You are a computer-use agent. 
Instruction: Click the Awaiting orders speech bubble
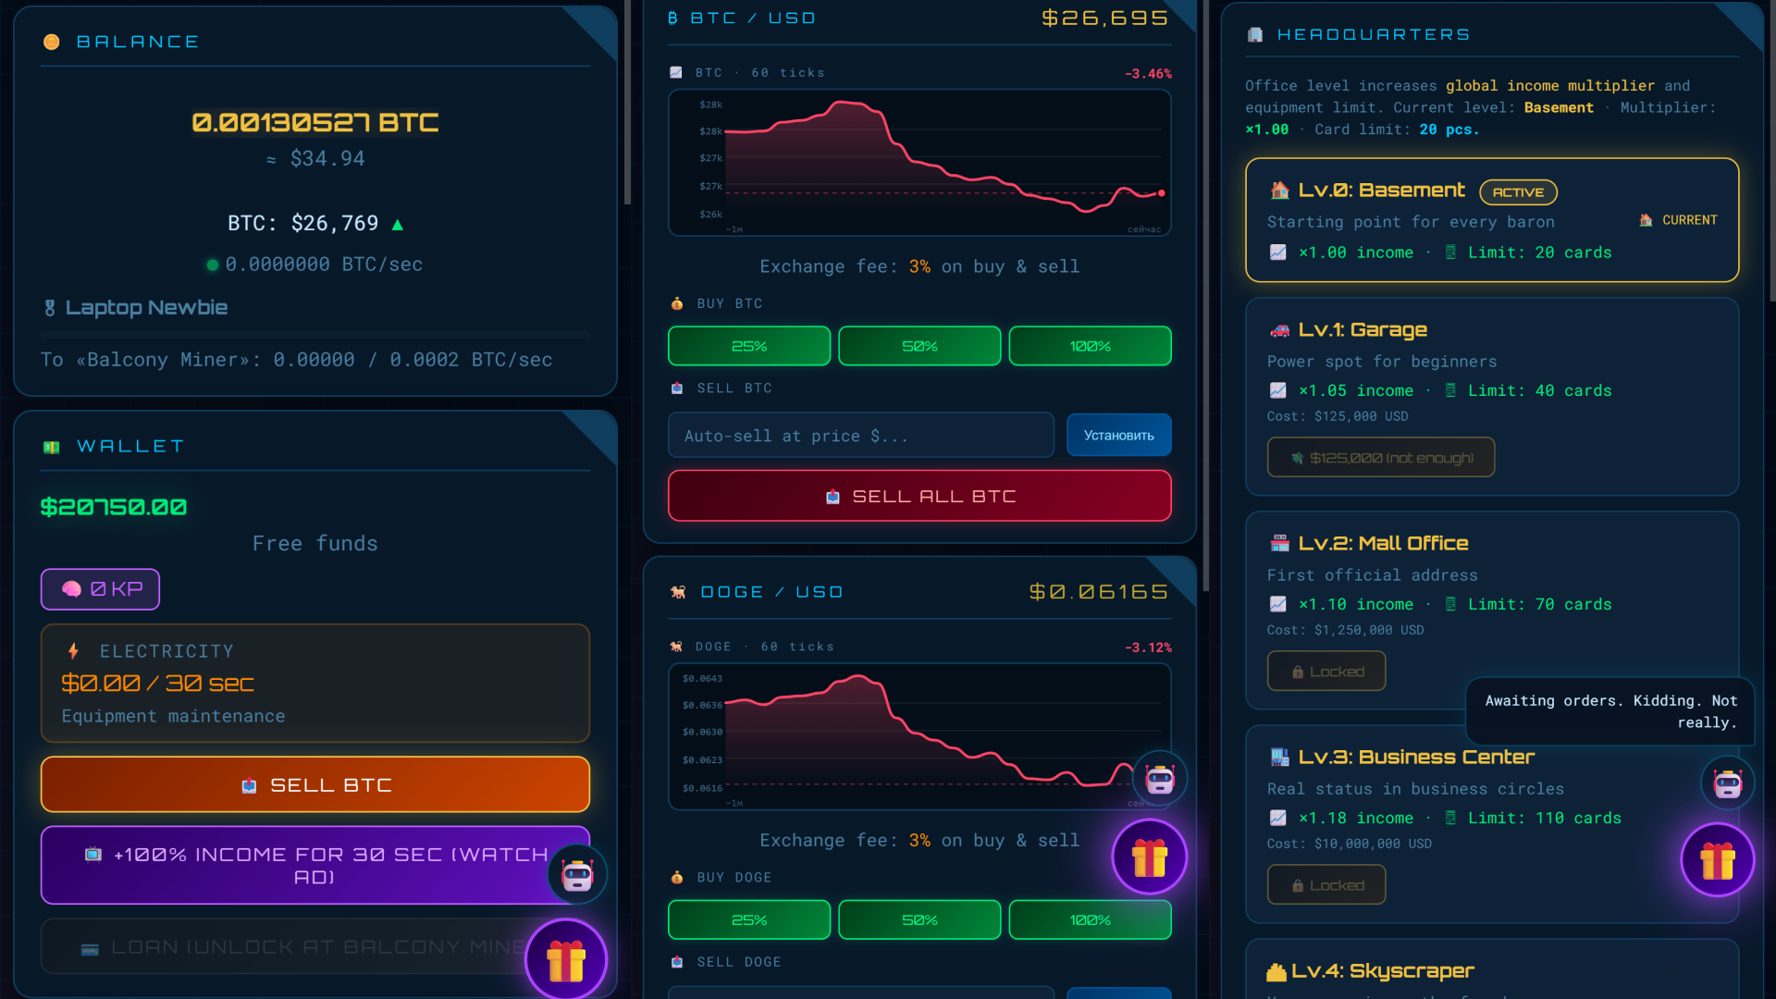[1610, 711]
